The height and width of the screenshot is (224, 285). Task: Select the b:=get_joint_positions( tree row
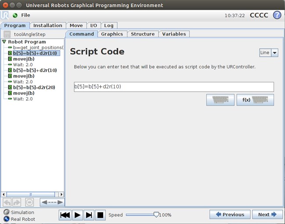[x=36, y=47]
